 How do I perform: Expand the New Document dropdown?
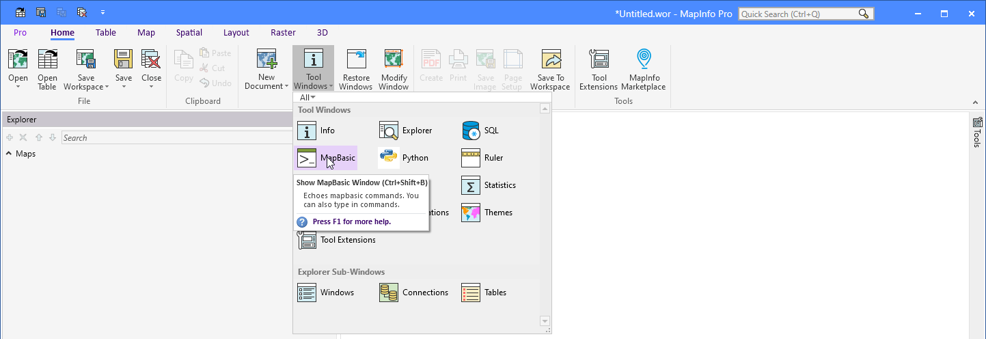coord(286,87)
